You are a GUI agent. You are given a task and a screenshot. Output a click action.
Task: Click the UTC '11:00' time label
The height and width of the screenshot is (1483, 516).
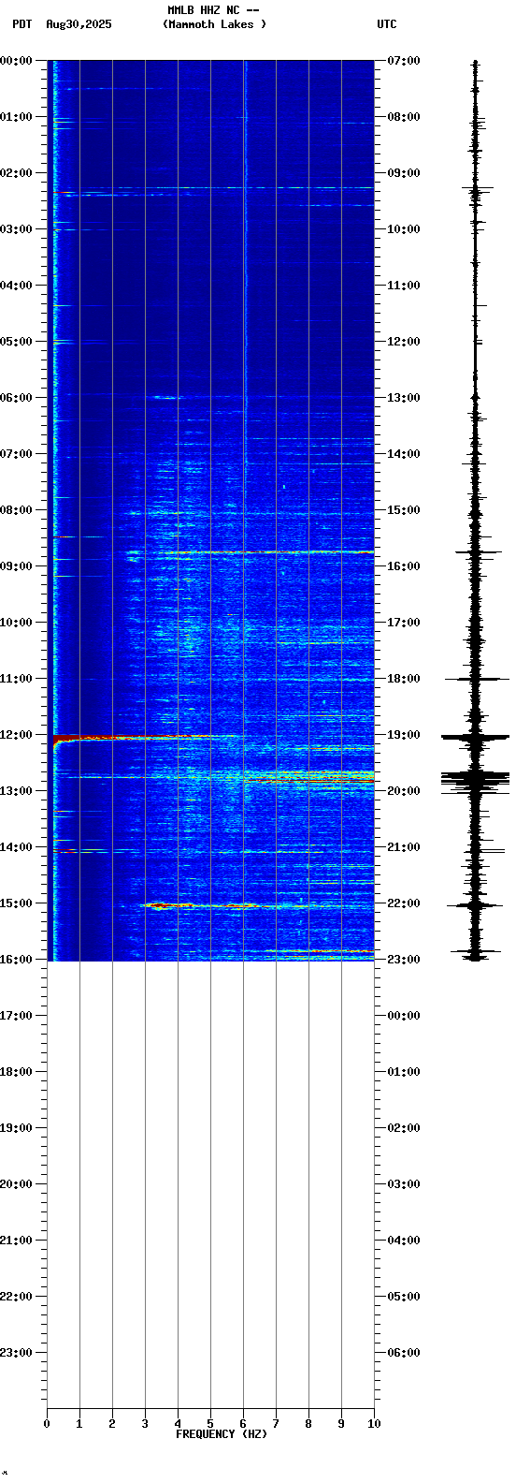pos(404,286)
